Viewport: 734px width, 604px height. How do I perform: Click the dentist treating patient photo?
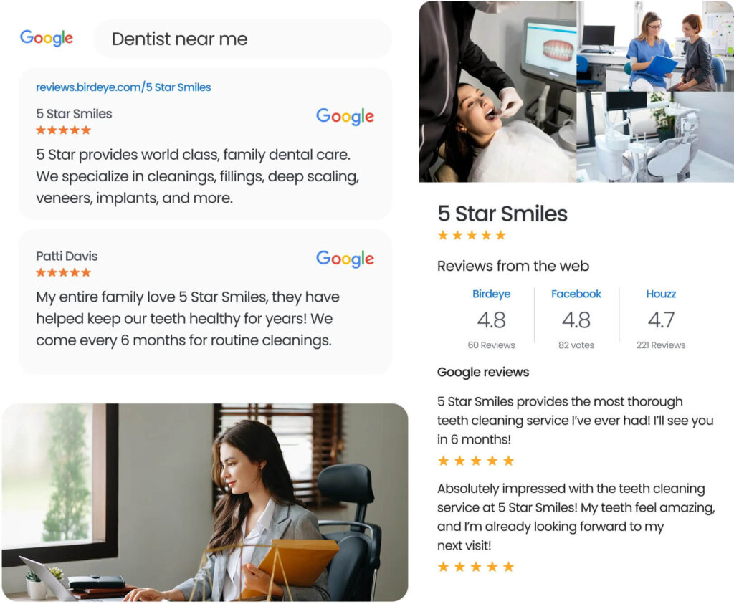point(497,91)
